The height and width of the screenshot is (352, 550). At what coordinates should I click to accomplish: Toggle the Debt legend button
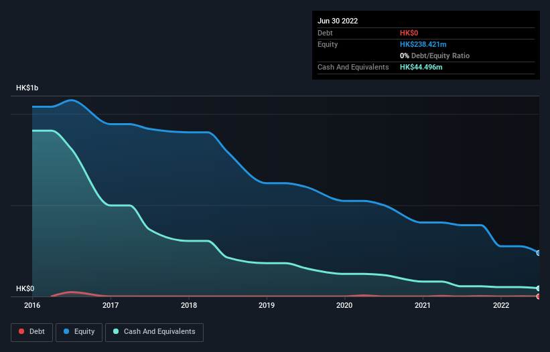tap(31, 332)
